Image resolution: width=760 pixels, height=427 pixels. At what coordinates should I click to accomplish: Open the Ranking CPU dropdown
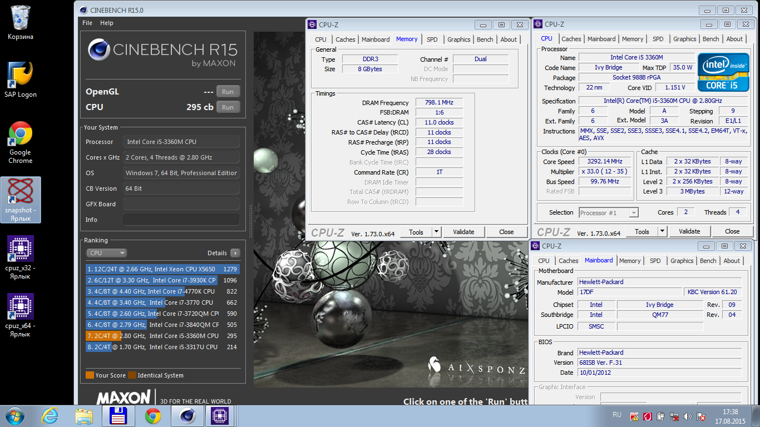[106, 253]
